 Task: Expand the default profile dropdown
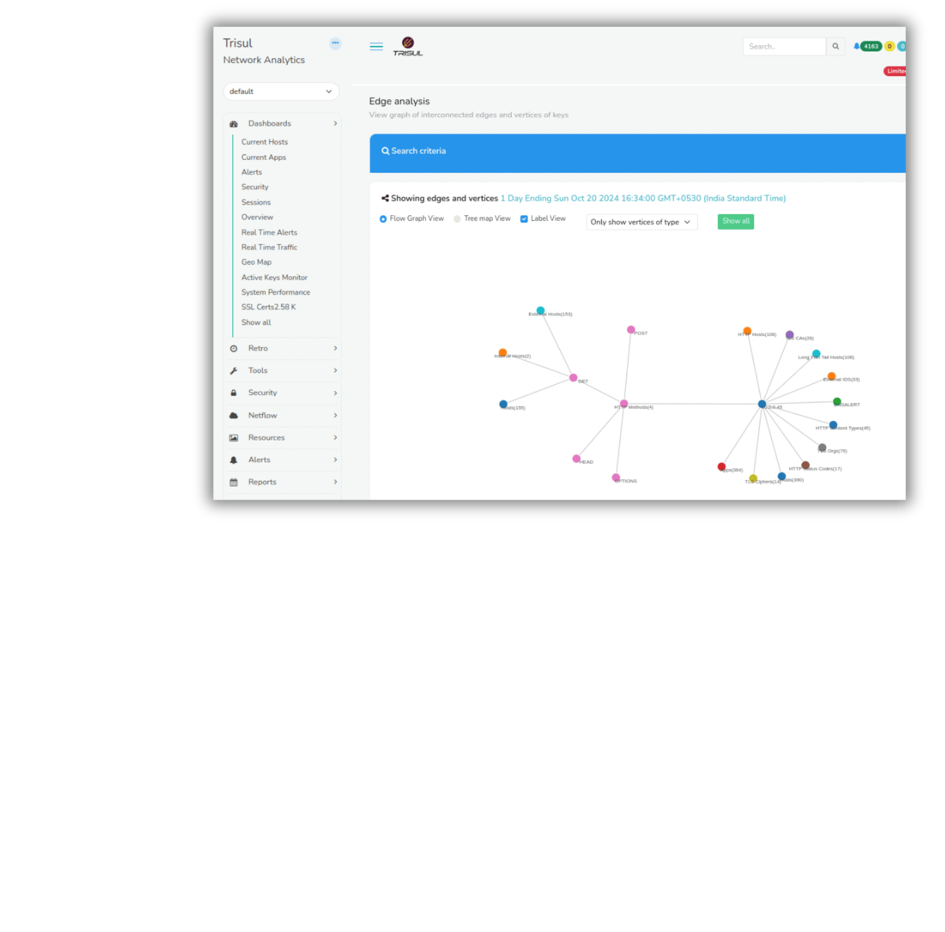[x=279, y=91]
